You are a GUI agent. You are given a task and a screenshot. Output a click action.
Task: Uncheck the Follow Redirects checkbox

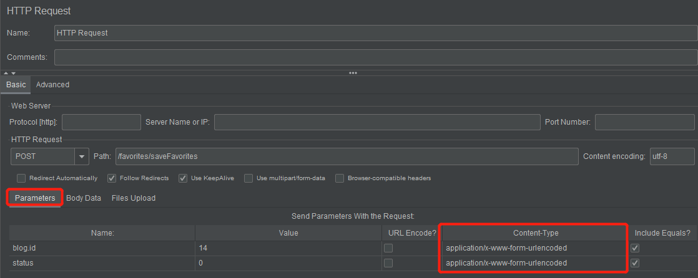(112, 178)
